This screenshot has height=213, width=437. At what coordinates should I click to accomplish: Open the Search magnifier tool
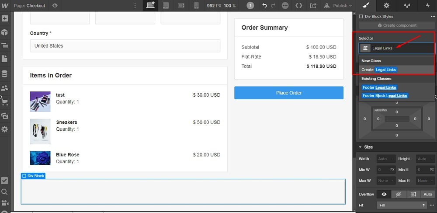coord(5,192)
